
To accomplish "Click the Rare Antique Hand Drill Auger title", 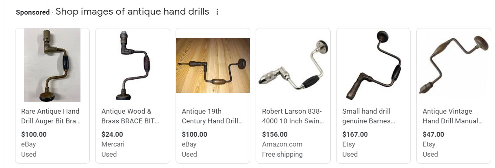I will click(x=50, y=116).
